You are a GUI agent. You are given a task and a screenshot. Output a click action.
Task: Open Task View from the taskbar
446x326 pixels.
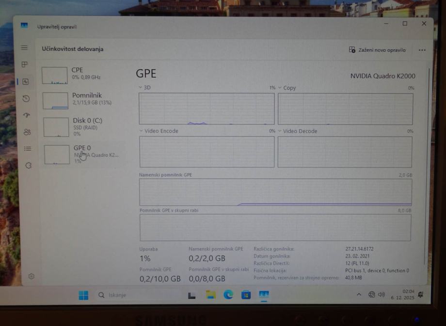click(191, 295)
